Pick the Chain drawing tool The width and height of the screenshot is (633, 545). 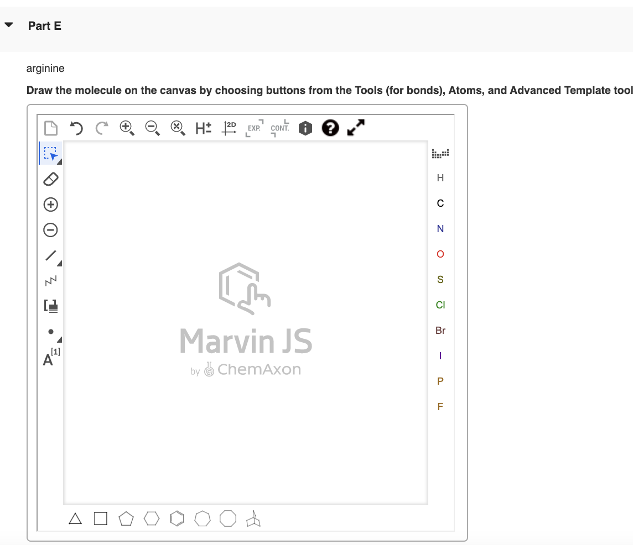(x=50, y=281)
